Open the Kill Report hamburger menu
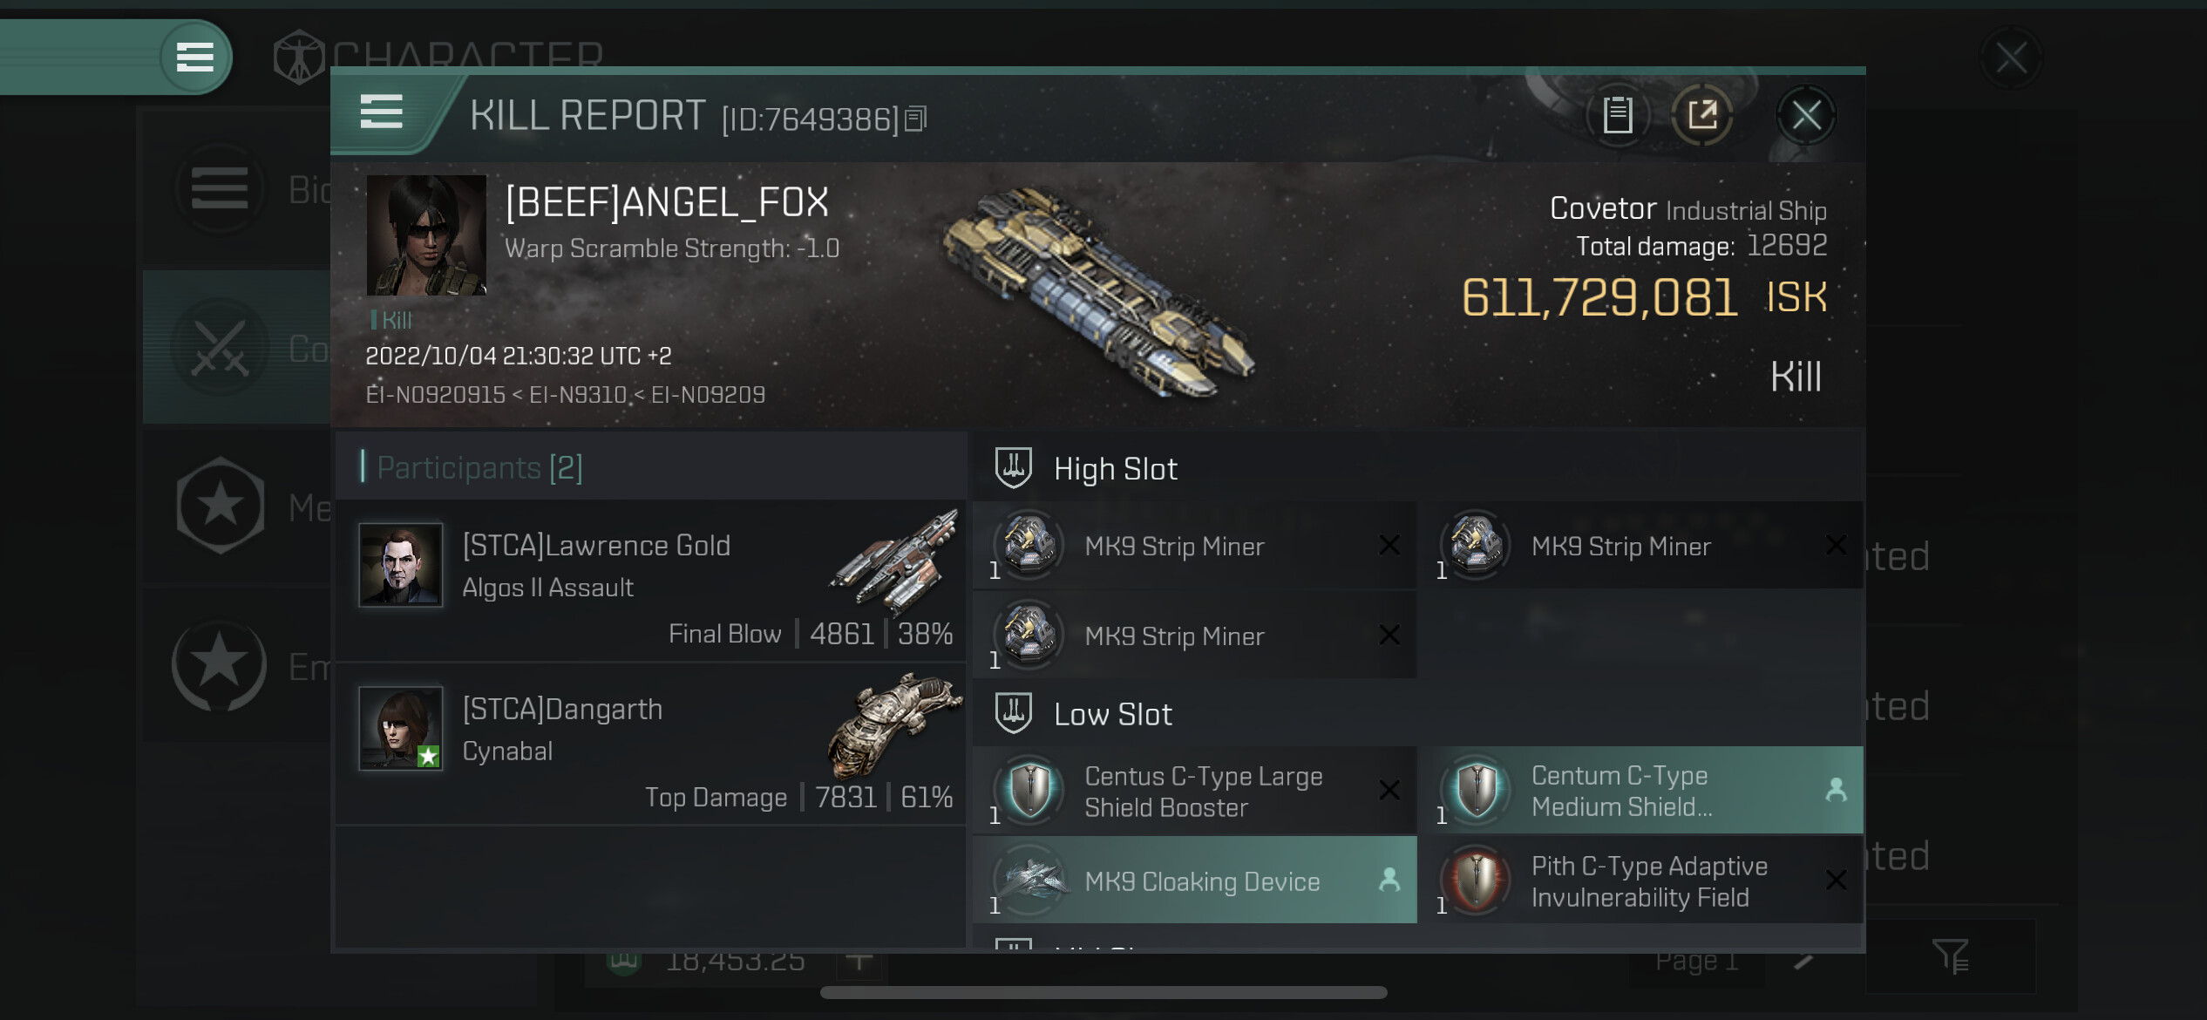The image size is (2207, 1020). [381, 112]
